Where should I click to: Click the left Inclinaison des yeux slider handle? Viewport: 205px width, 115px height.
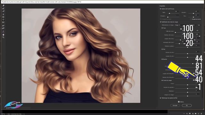coord(179,43)
